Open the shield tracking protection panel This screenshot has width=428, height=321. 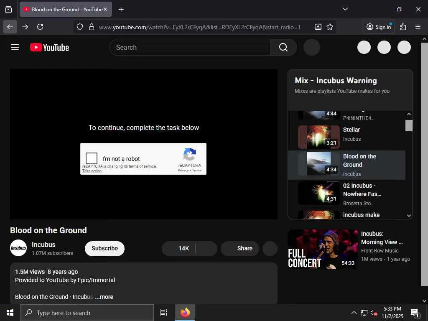pyautogui.click(x=80, y=27)
